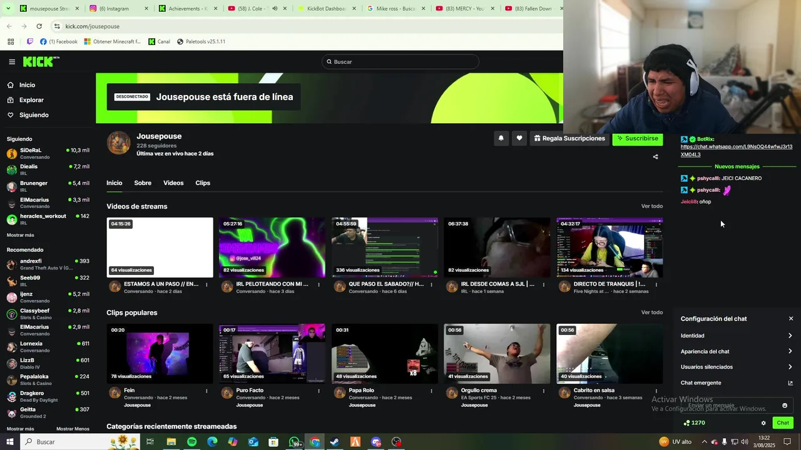Switch to the Sobre tab
Viewport: 801px width, 450px height.
[143, 183]
